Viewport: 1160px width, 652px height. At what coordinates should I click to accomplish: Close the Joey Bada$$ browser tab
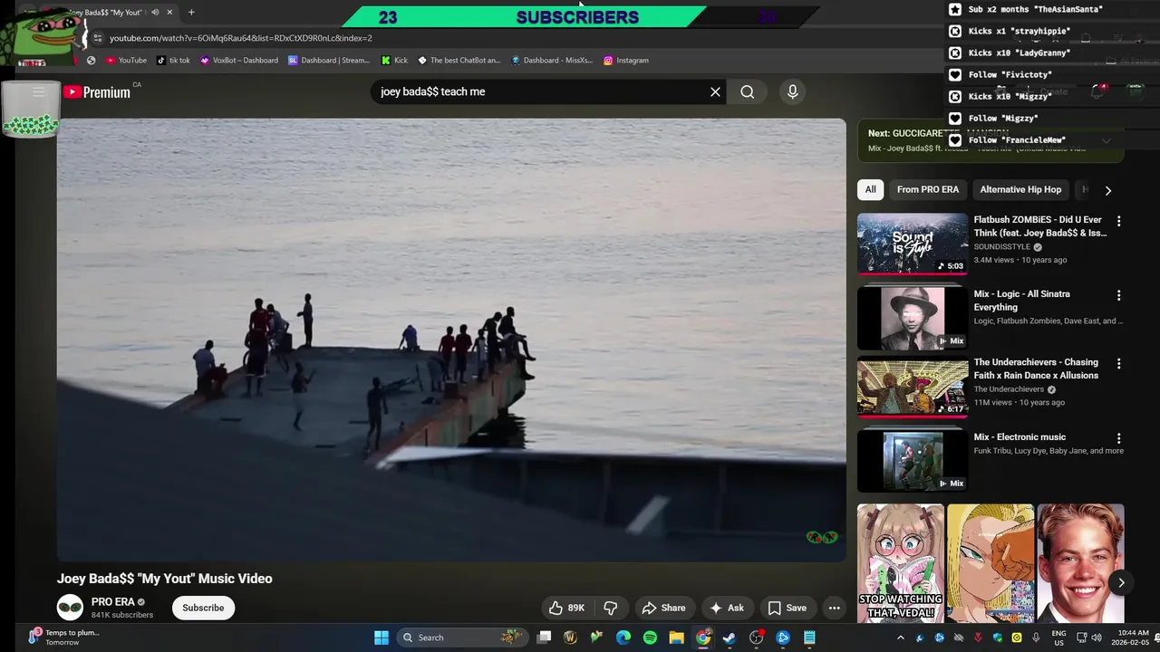169,13
